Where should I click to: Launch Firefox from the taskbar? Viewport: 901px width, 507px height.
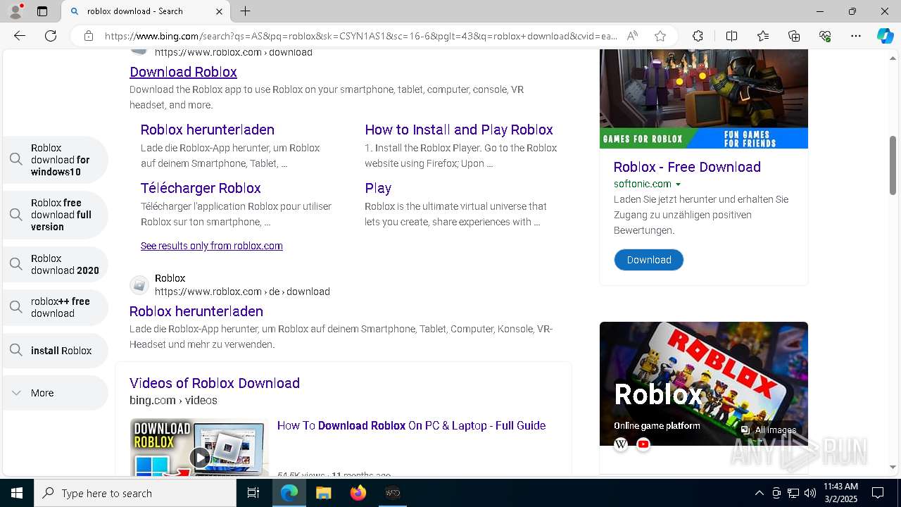[x=358, y=493]
